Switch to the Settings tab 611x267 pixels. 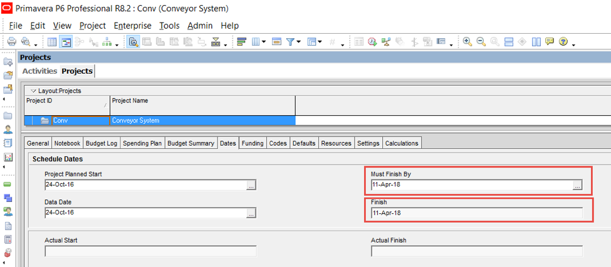368,143
